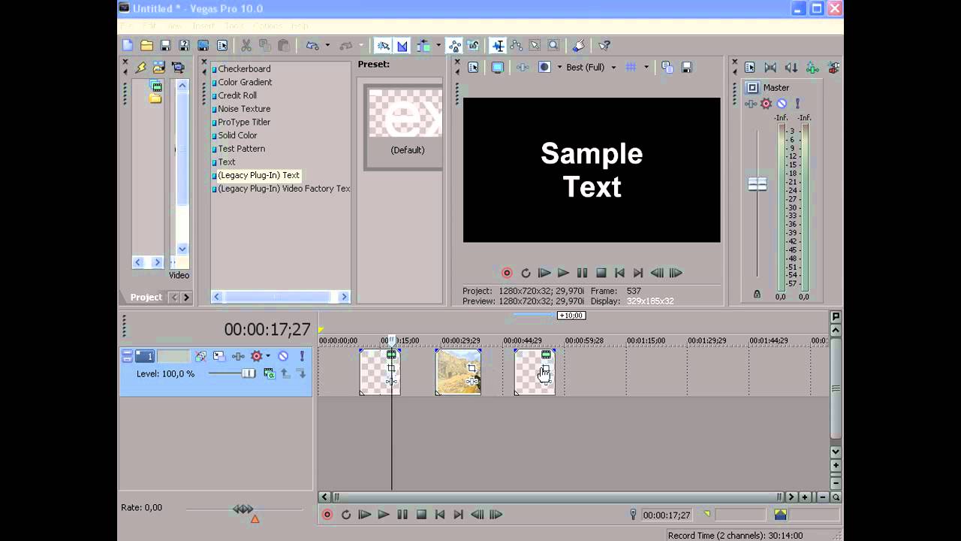Stop playback in the preview window
Image resolution: width=961 pixels, height=541 pixels.
coord(601,273)
